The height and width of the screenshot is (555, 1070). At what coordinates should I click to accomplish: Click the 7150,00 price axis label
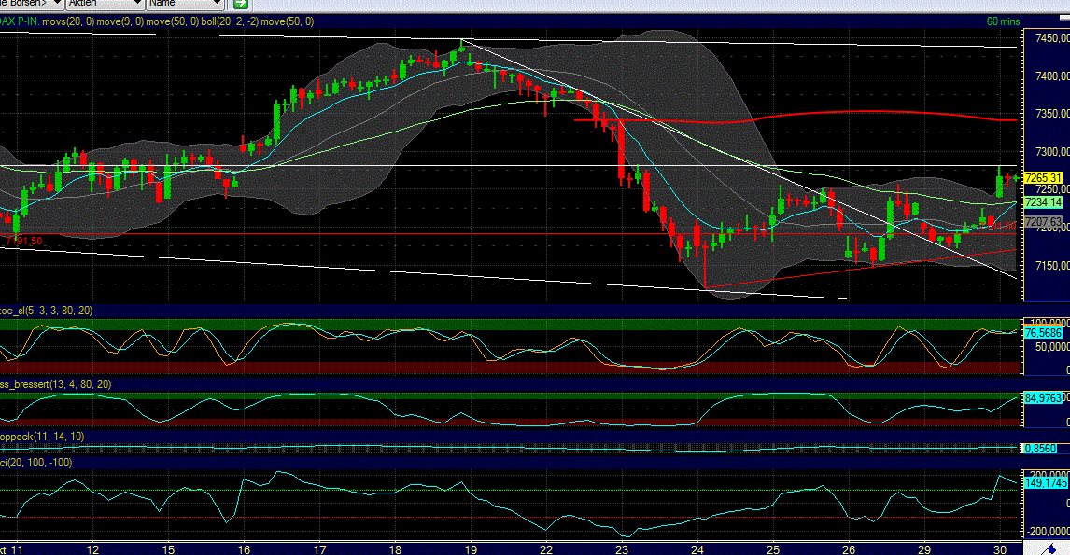point(1052,265)
